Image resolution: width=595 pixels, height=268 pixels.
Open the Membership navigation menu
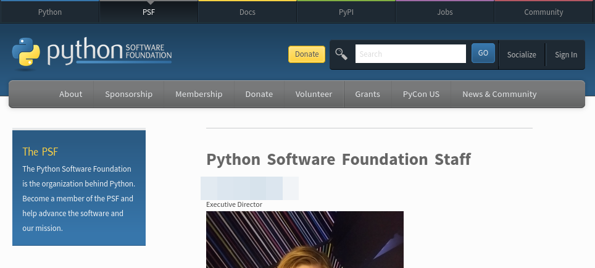(199, 94)
